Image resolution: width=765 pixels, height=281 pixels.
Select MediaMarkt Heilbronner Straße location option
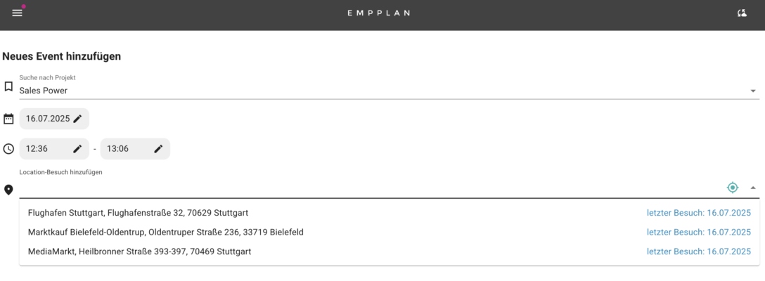pyautogui.click(x=390, y=251)
